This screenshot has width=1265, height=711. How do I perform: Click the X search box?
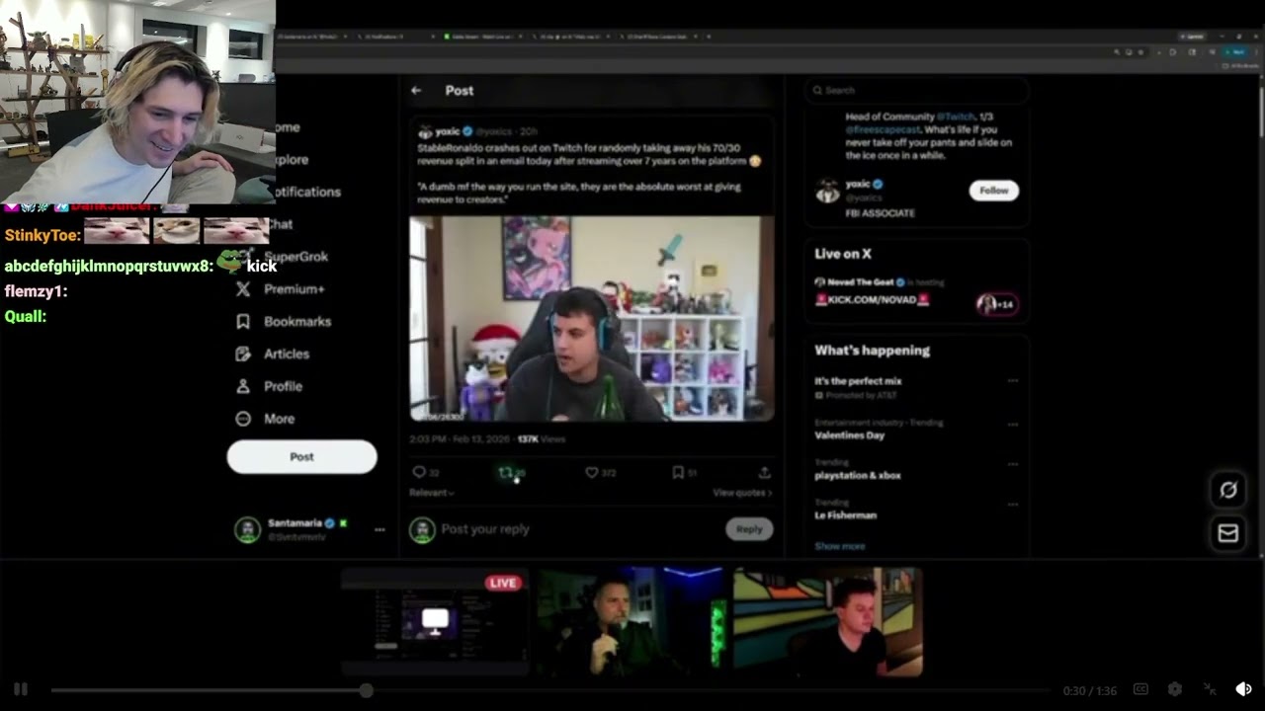coord(916,90)
